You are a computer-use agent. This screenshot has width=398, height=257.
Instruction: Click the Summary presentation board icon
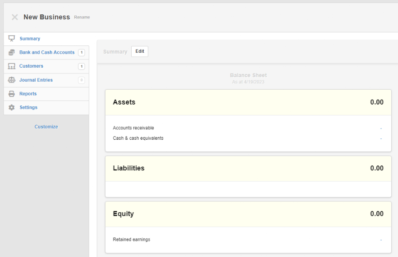(11, 38)
